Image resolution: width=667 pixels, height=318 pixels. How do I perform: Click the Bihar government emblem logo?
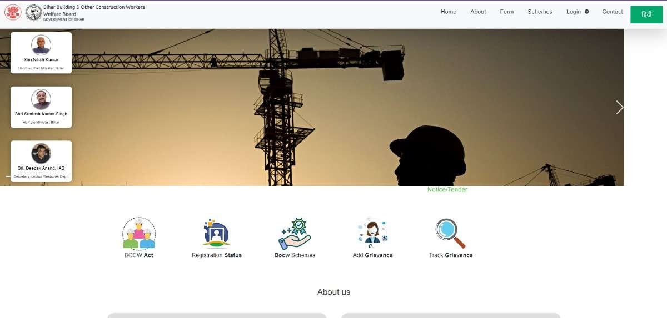coord(13,12)
